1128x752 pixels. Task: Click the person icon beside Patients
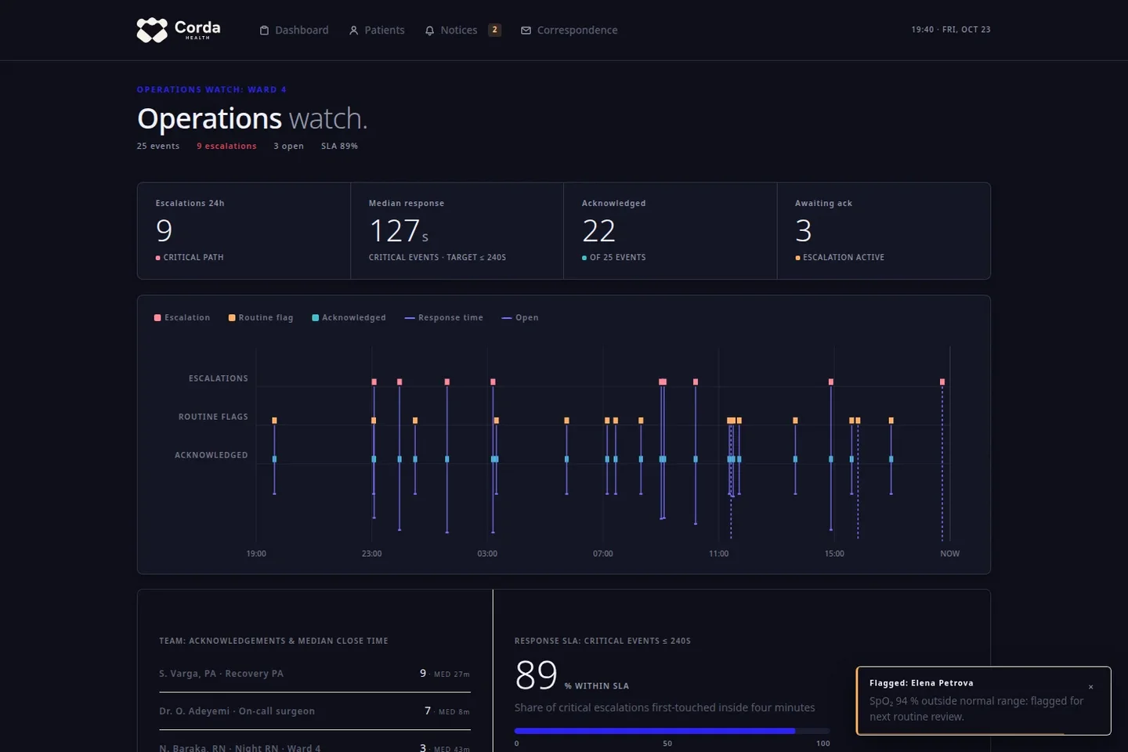(x=353, y=31)
